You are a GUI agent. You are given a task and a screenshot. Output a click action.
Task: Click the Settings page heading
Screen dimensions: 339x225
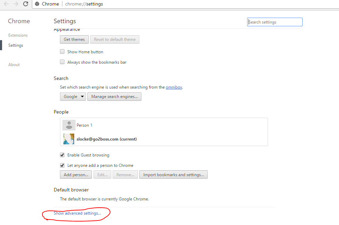click(x=64, y=21)
